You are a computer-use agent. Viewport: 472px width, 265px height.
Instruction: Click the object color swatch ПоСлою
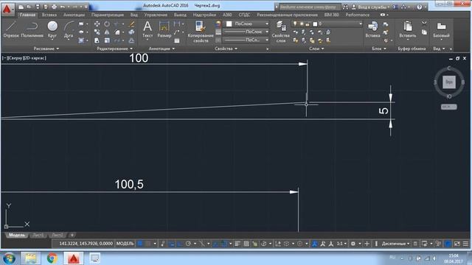pyautogui.click(x=229, y=24)
